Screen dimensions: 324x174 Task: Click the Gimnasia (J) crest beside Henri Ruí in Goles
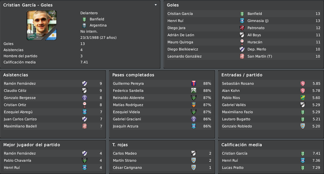[x=242, y=21]
